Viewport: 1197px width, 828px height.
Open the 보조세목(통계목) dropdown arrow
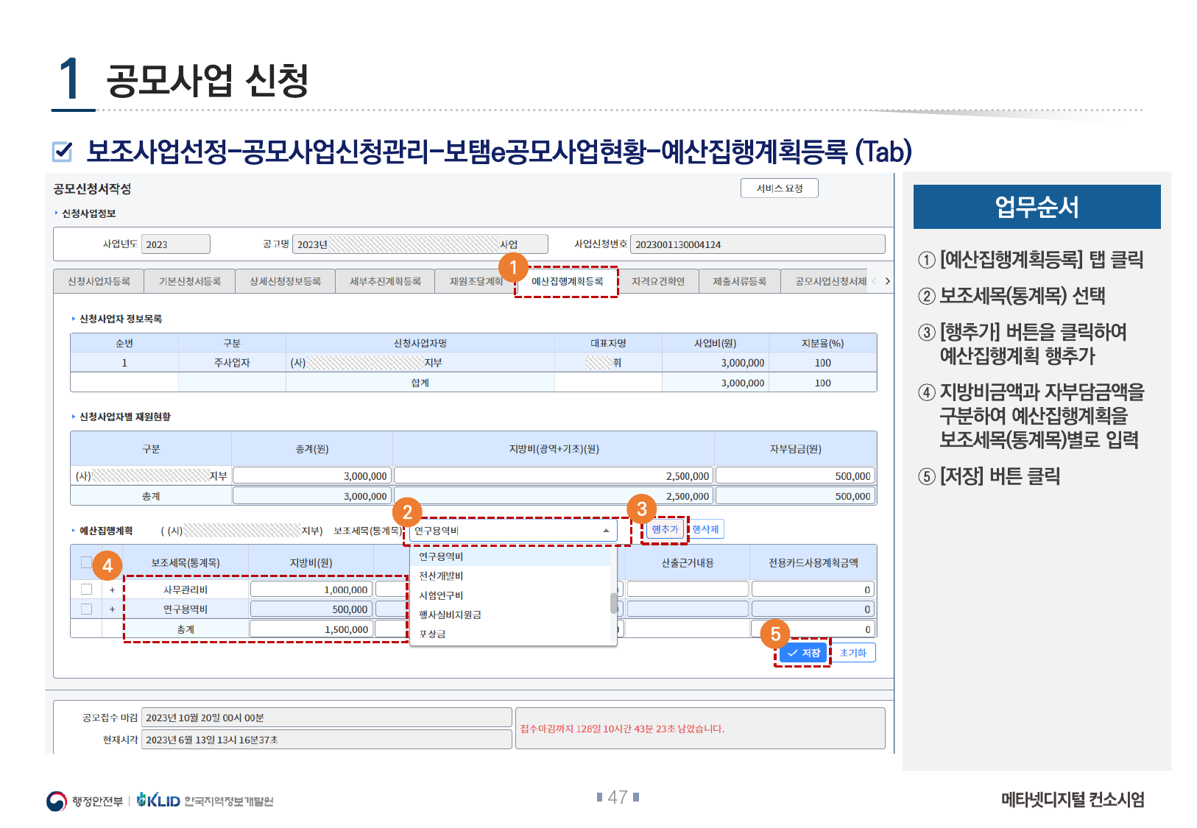coord(606,531)
